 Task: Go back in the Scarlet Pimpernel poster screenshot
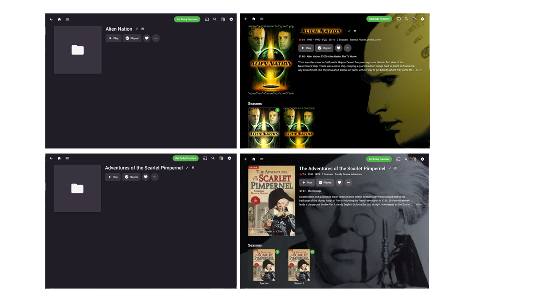tap(246, 159)
